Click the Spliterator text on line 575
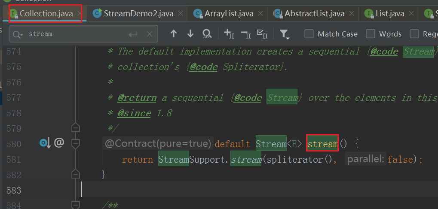Image resolution: width=438 pixels, height=209 pixels. click(251, 67)
